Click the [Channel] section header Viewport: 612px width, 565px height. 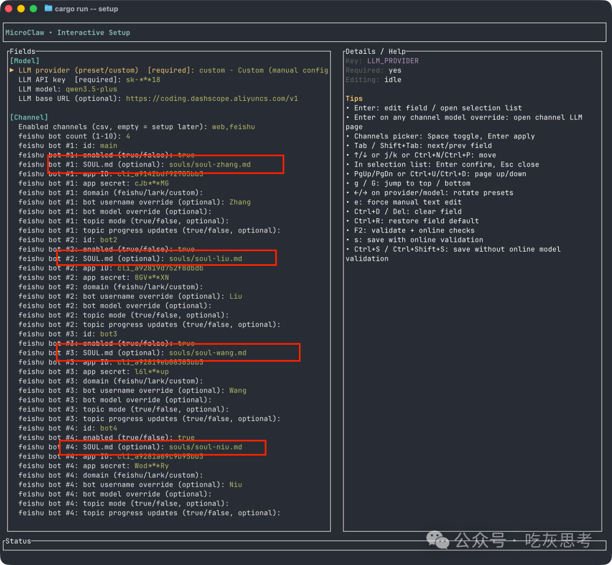[x=29, y=117]
